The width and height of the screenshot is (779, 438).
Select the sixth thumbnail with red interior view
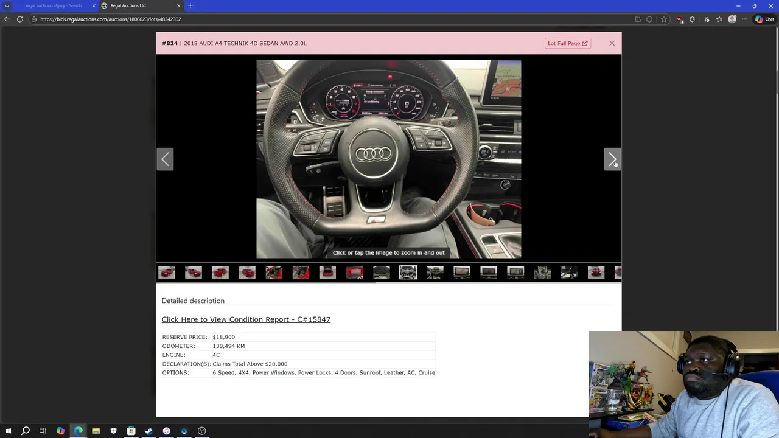tap(301, 273)
